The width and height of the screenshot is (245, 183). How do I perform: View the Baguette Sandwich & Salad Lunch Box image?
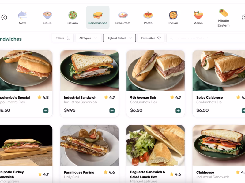tap(156, 145)
